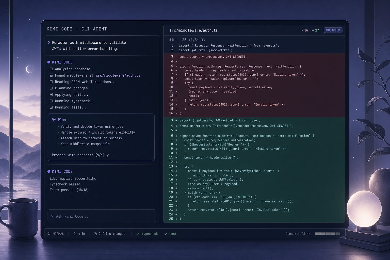Click the +27 additions count
The image size is (390, 260).
315,30
